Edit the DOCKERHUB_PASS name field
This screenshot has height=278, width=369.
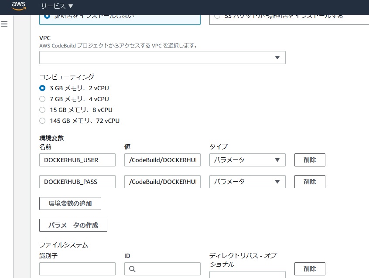[78, 182]
